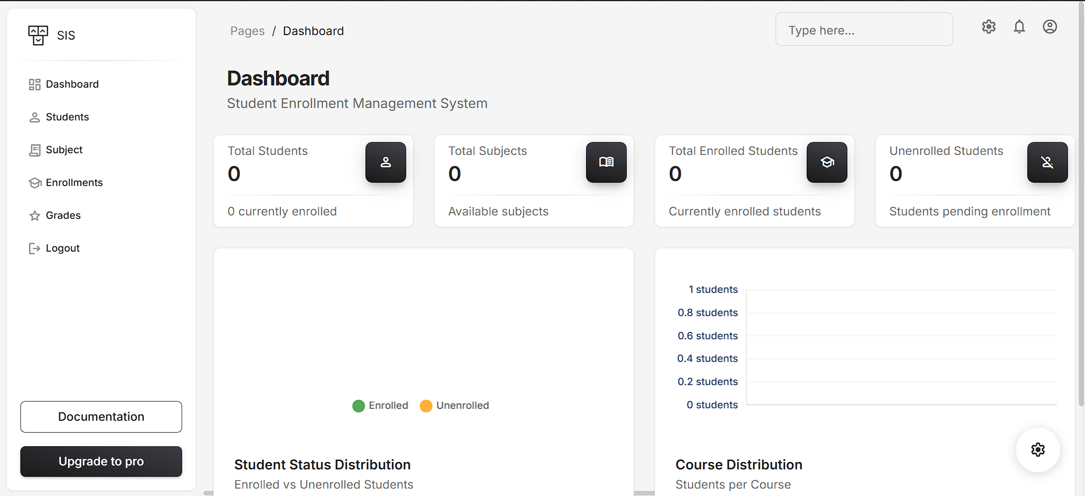Click the Pages breadcrumb link
This screenshot has width=1085, height=496.
tap(247, 31)
